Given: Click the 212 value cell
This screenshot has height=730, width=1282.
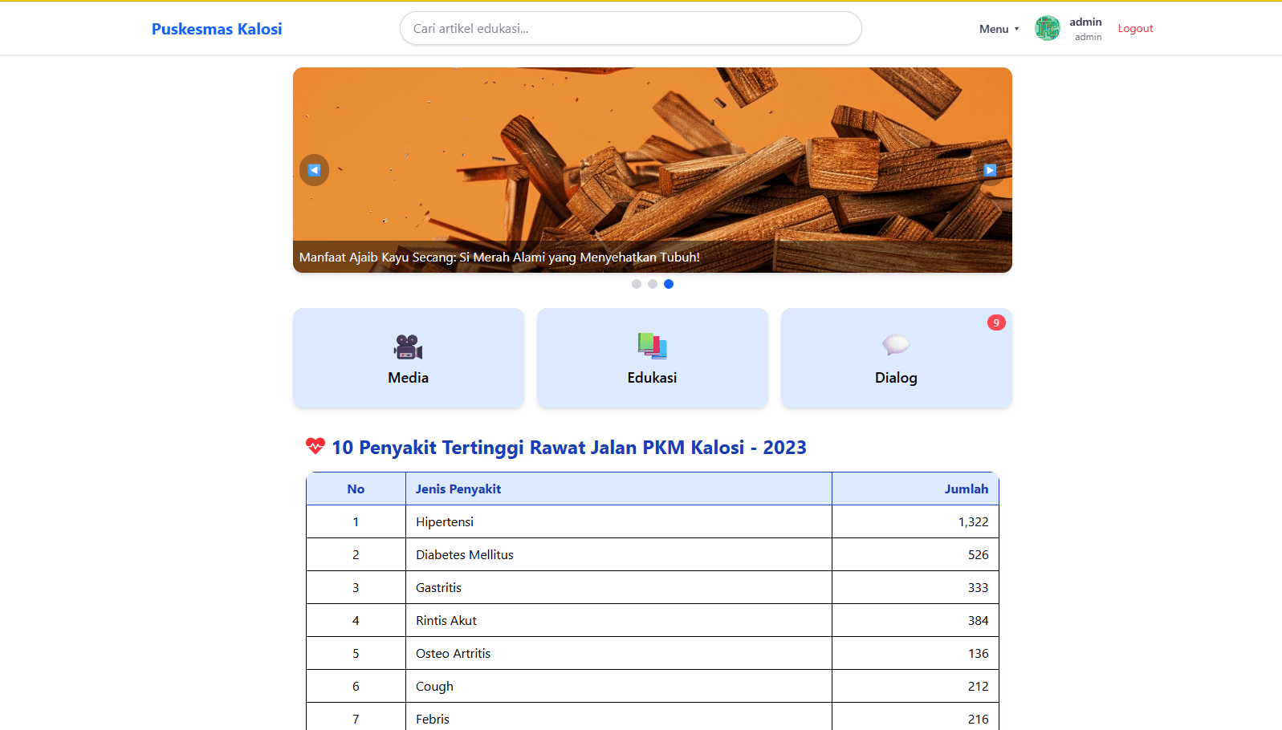Looking at the screenshot, I should click(915, 687).
